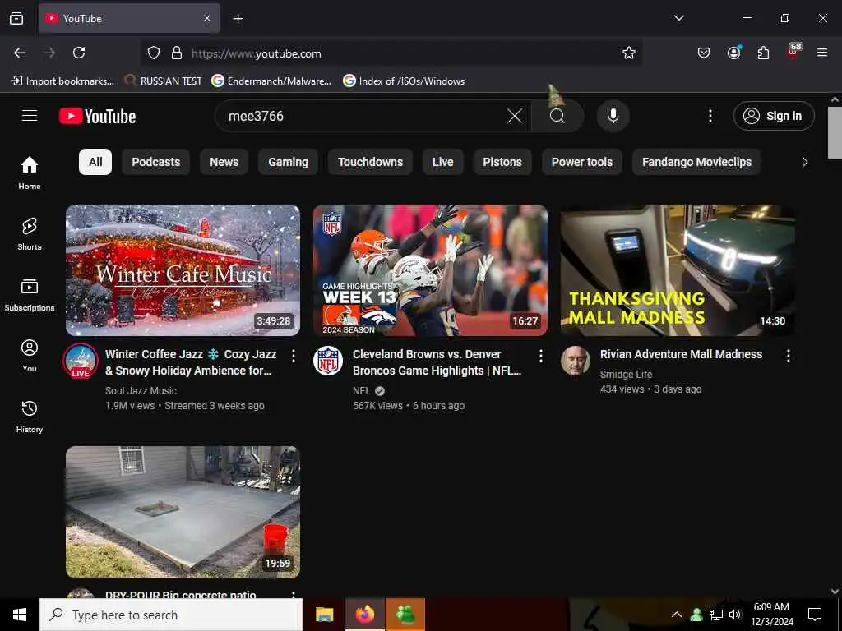
Task: Close the YouTube tab
Action: [x=207, y=18]
